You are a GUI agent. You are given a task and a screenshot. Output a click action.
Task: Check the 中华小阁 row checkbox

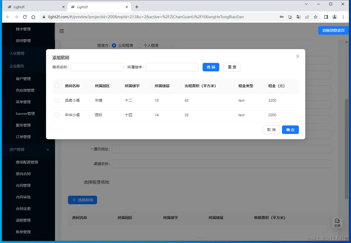(57, 115)
